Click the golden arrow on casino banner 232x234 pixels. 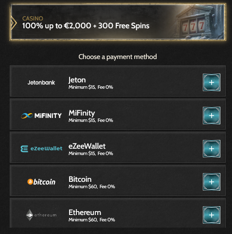click(14, 23)
